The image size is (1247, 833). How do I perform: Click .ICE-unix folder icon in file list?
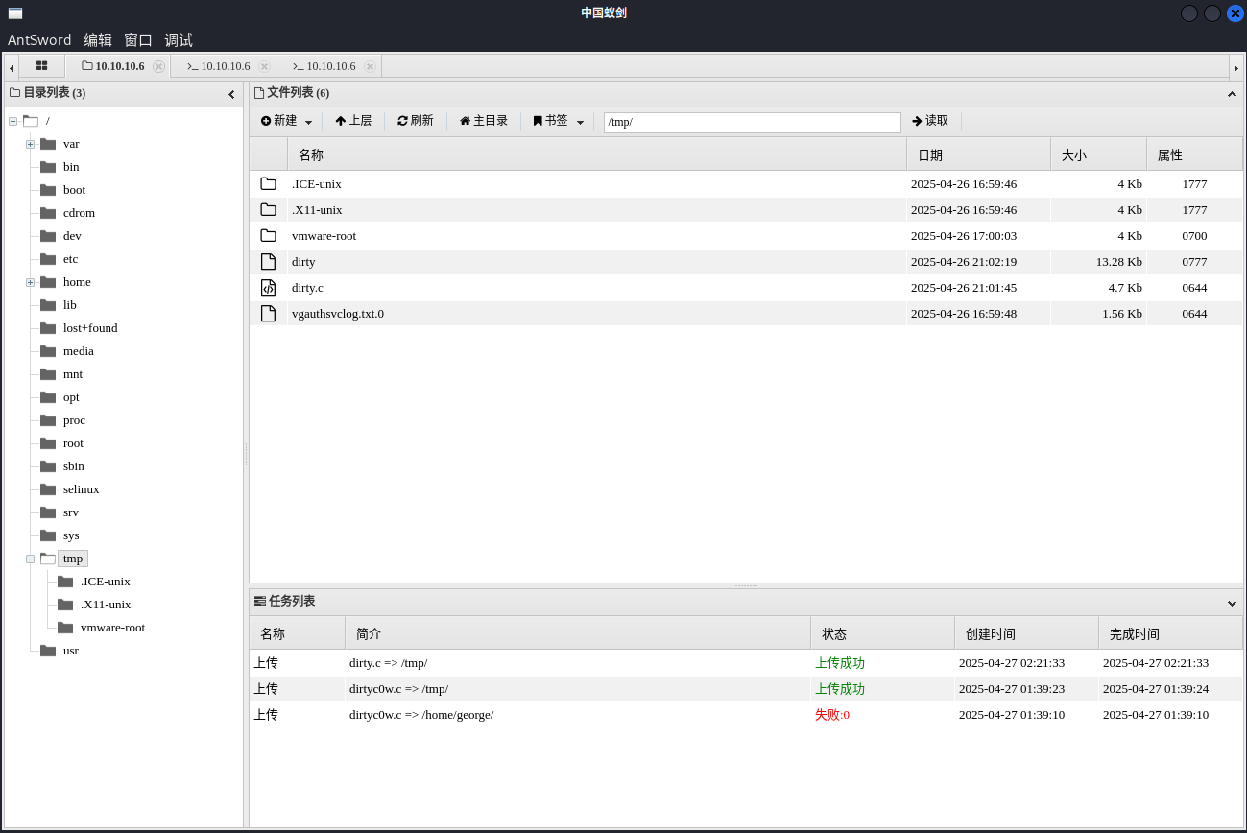click(268, 183)
